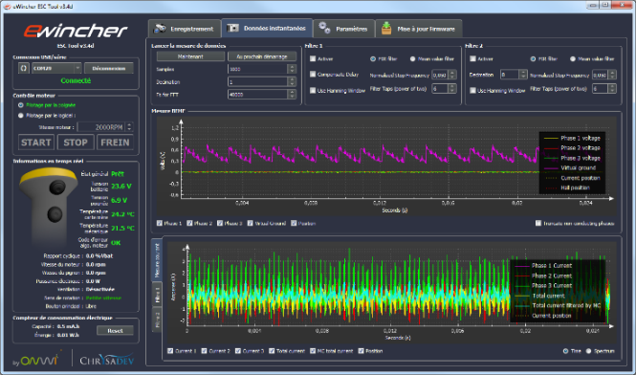Open the vertical Filtre 1 tab
This screenshot has width=636, height=375.
[x=157, y=295]
